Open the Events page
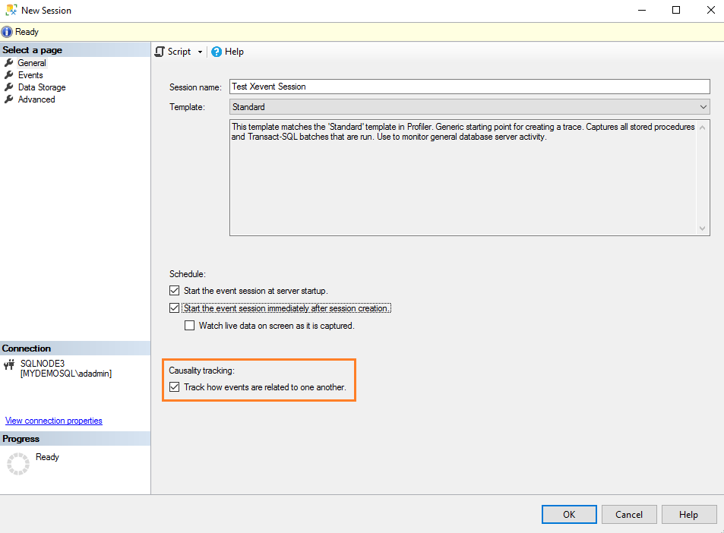Image resolution: width=724 pixels, height=533 pixels. pyautogui.click(x=30, y=75)
